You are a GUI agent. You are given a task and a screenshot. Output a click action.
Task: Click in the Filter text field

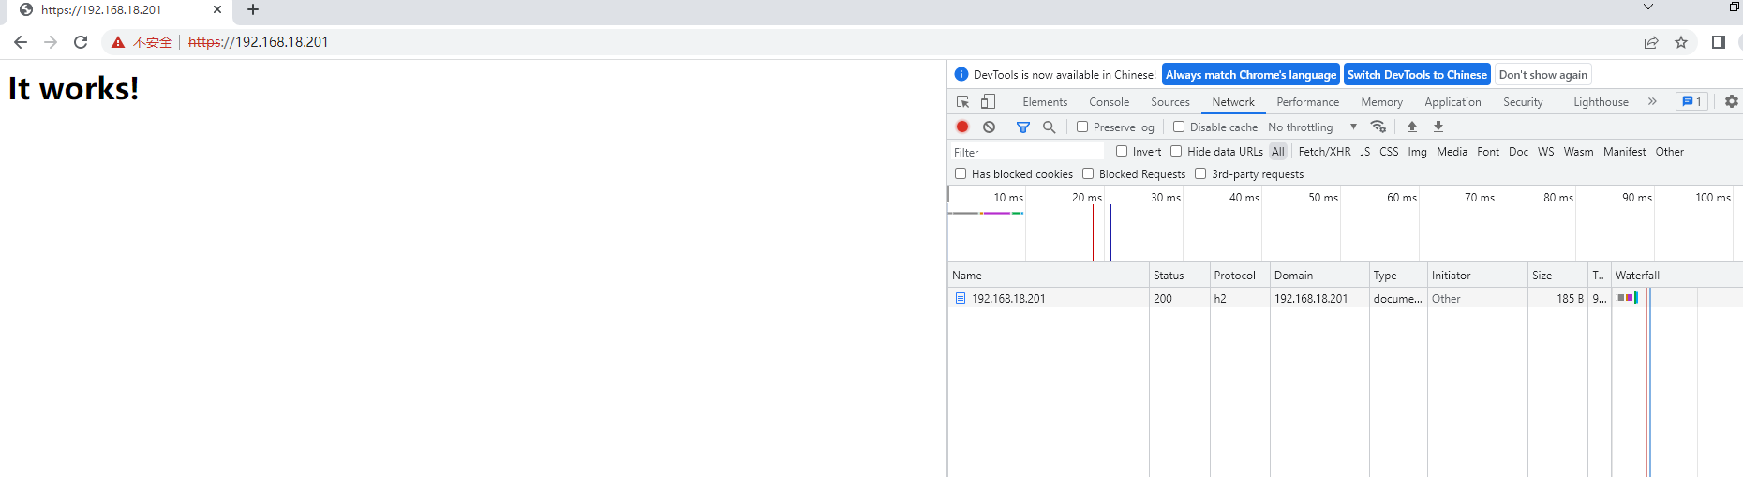point(1026,152)
